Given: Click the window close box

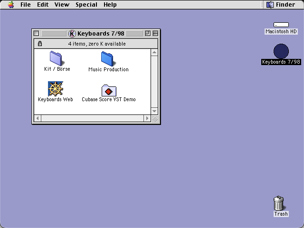Looking at the screenshot, I should click(36, 33).
